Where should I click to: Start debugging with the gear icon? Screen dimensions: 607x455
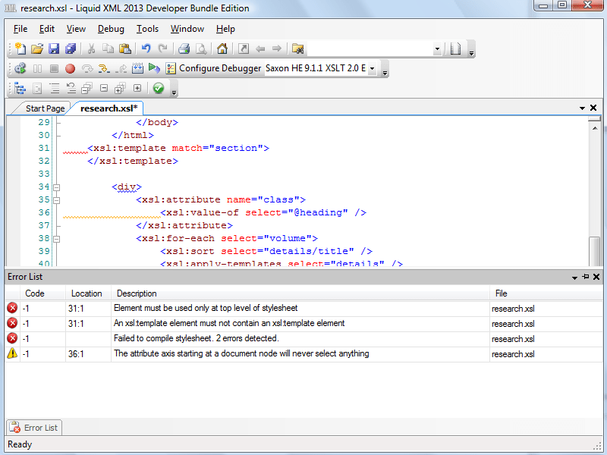[20, 68]
